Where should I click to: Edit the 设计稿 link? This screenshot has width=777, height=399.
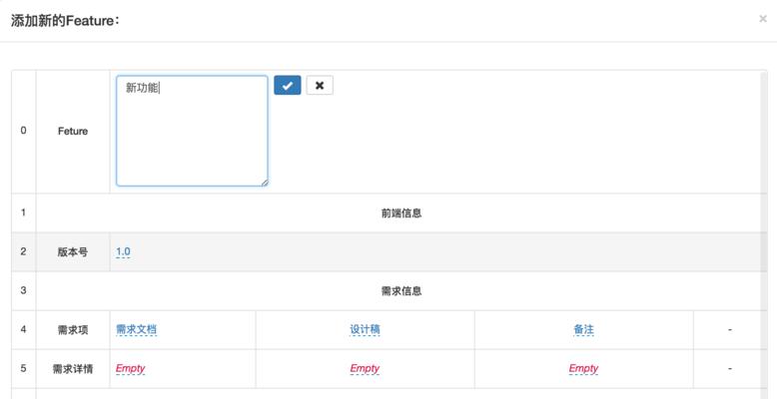(x=365, y=329)
